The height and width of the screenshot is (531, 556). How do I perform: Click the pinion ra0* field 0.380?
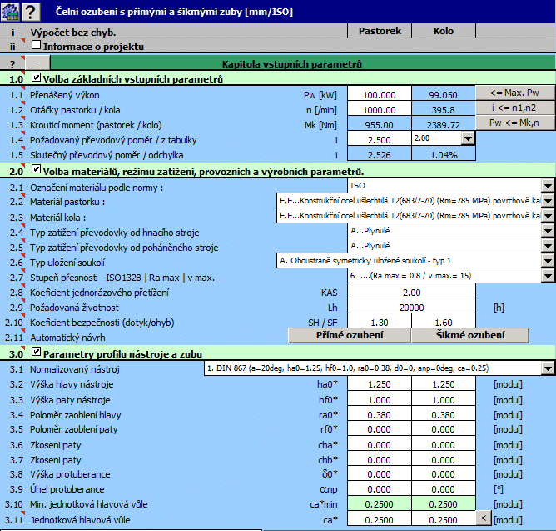pos(379,415)
